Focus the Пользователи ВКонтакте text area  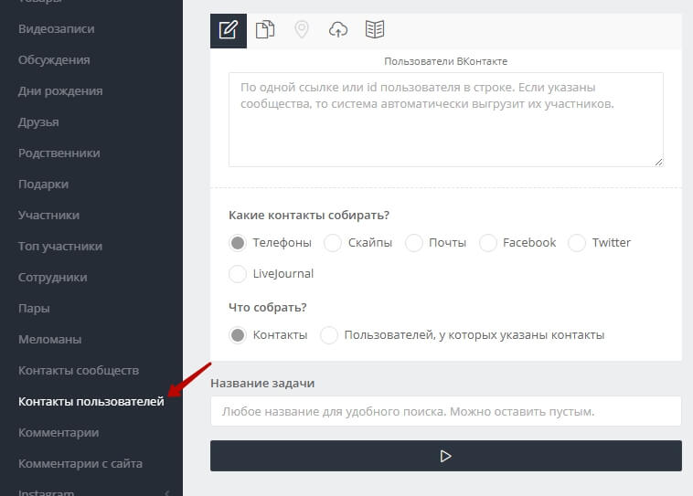click(x=445, y=120)
